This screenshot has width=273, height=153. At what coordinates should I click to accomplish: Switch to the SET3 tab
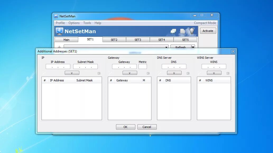tap(138, 40)
